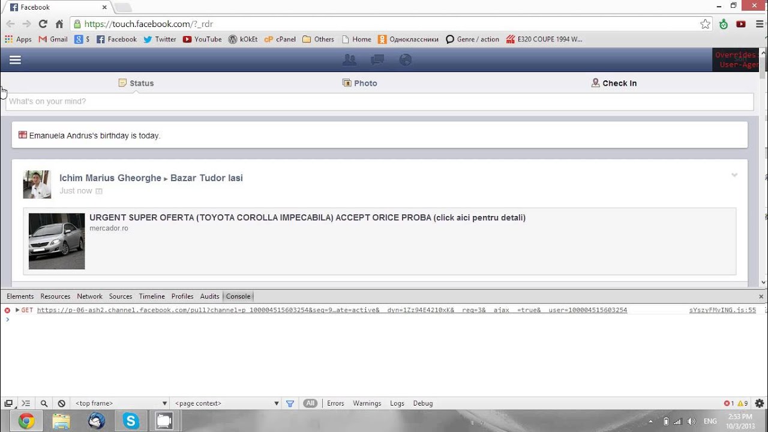Filter console by Warnings
Image resolution: width=768 pixels, height=432 pixels.
(367, 403)
